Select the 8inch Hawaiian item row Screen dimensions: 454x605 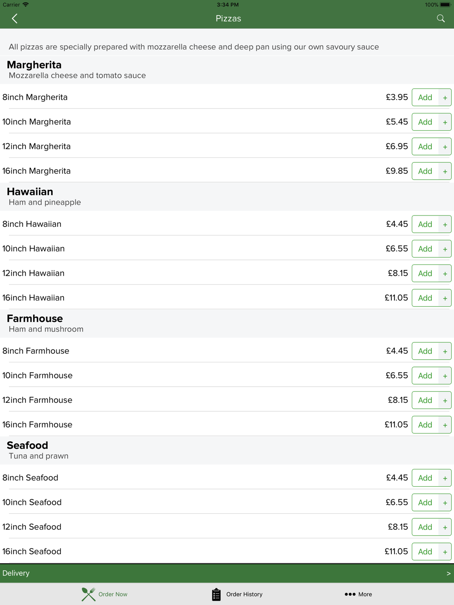[227, 224]
